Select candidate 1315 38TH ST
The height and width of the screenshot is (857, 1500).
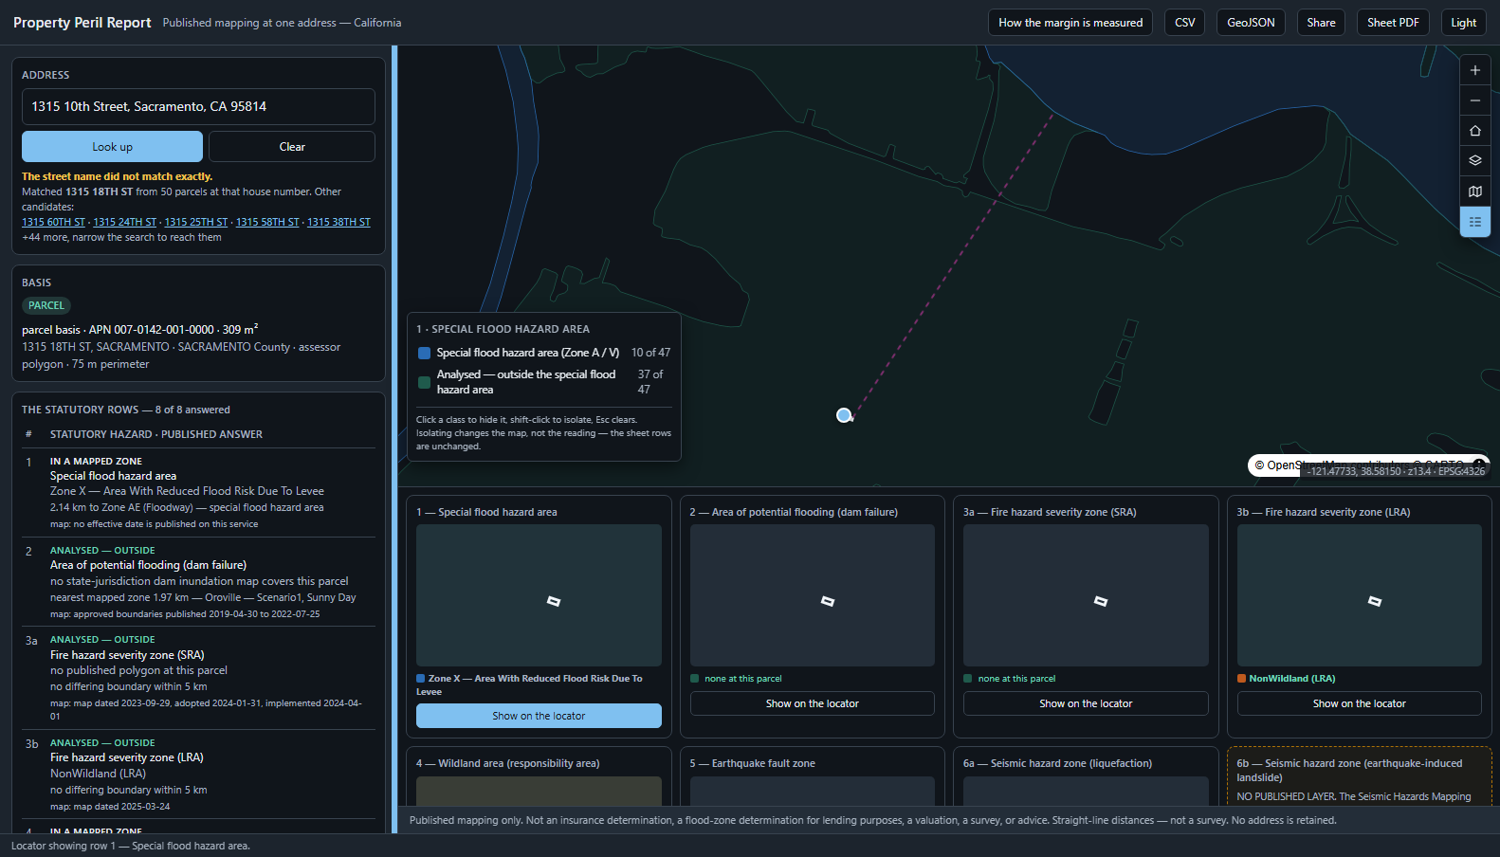[x=338, y=222]
